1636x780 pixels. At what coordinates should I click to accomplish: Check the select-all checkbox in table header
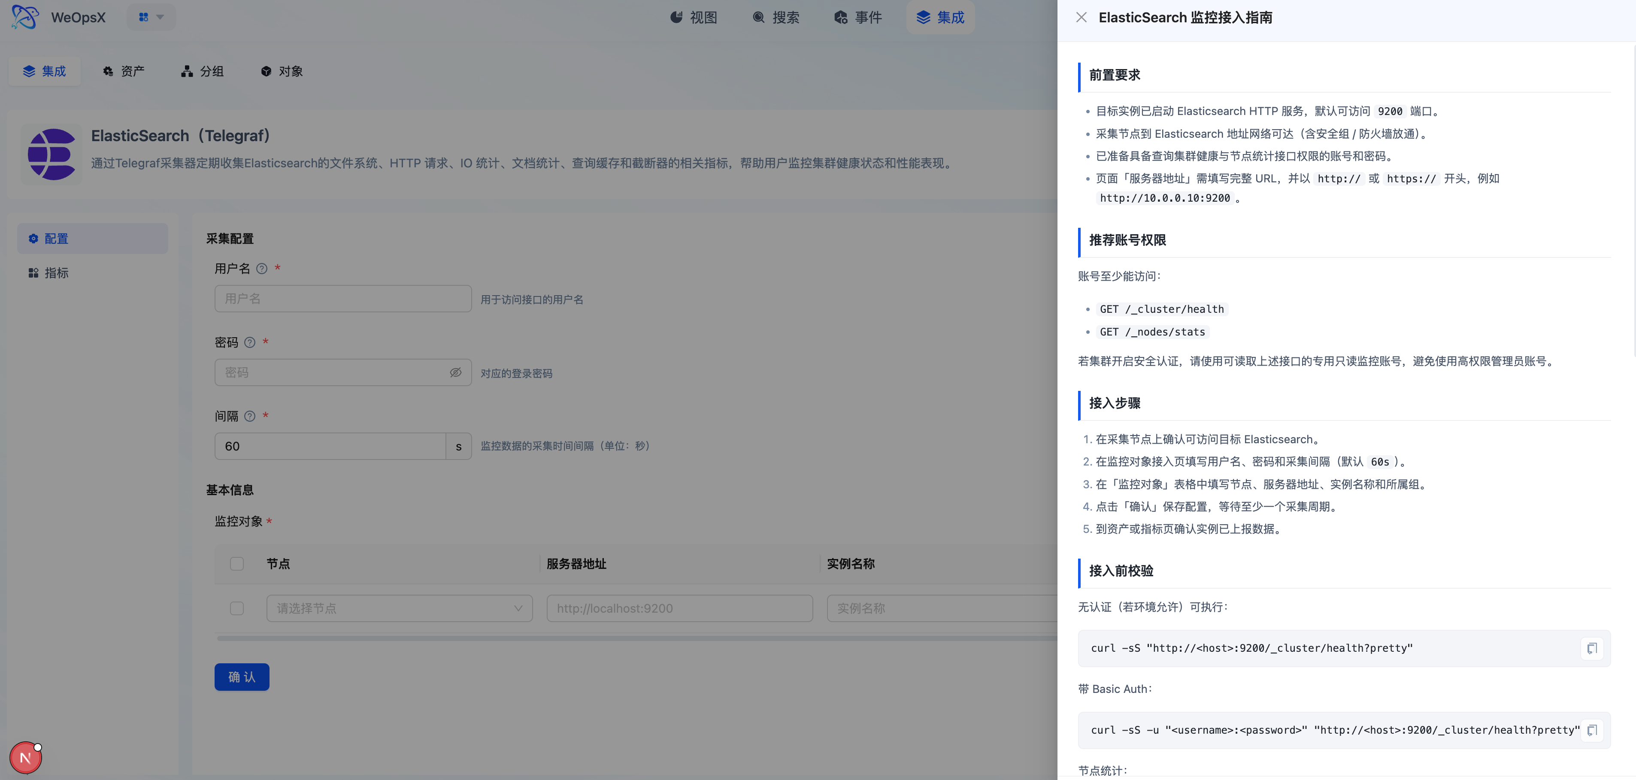pyautogui.click(x=237, y=564)
